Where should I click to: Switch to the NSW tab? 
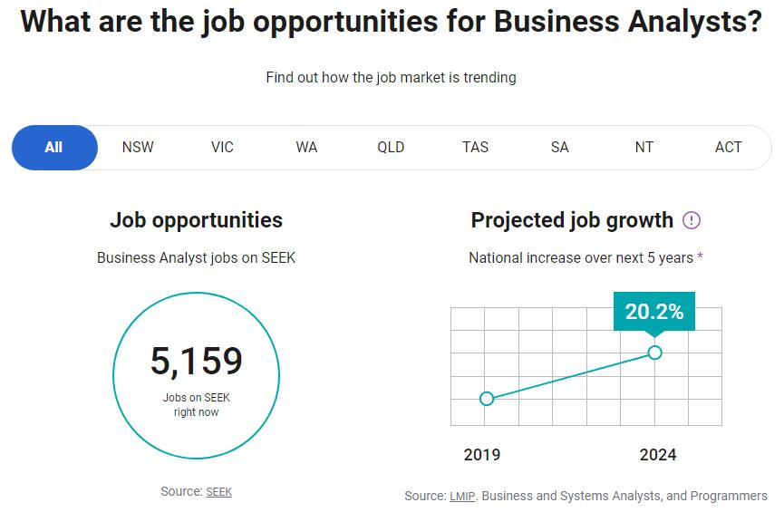click(x=138, y=148)
